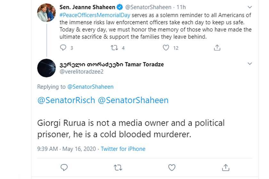269x179 pixels.
Task: Retweet Sen. Jeanne Shaheen's tweet
Action: [114, 48]
